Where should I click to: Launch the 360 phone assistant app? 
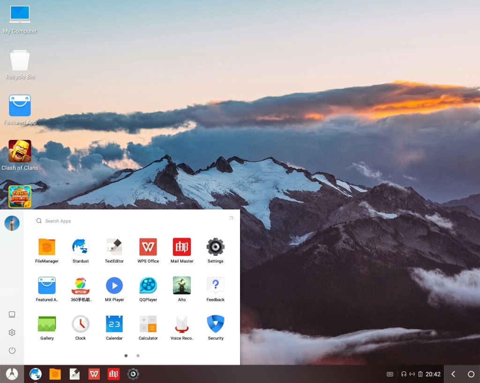pyautogui.click(x=81, y=289)
